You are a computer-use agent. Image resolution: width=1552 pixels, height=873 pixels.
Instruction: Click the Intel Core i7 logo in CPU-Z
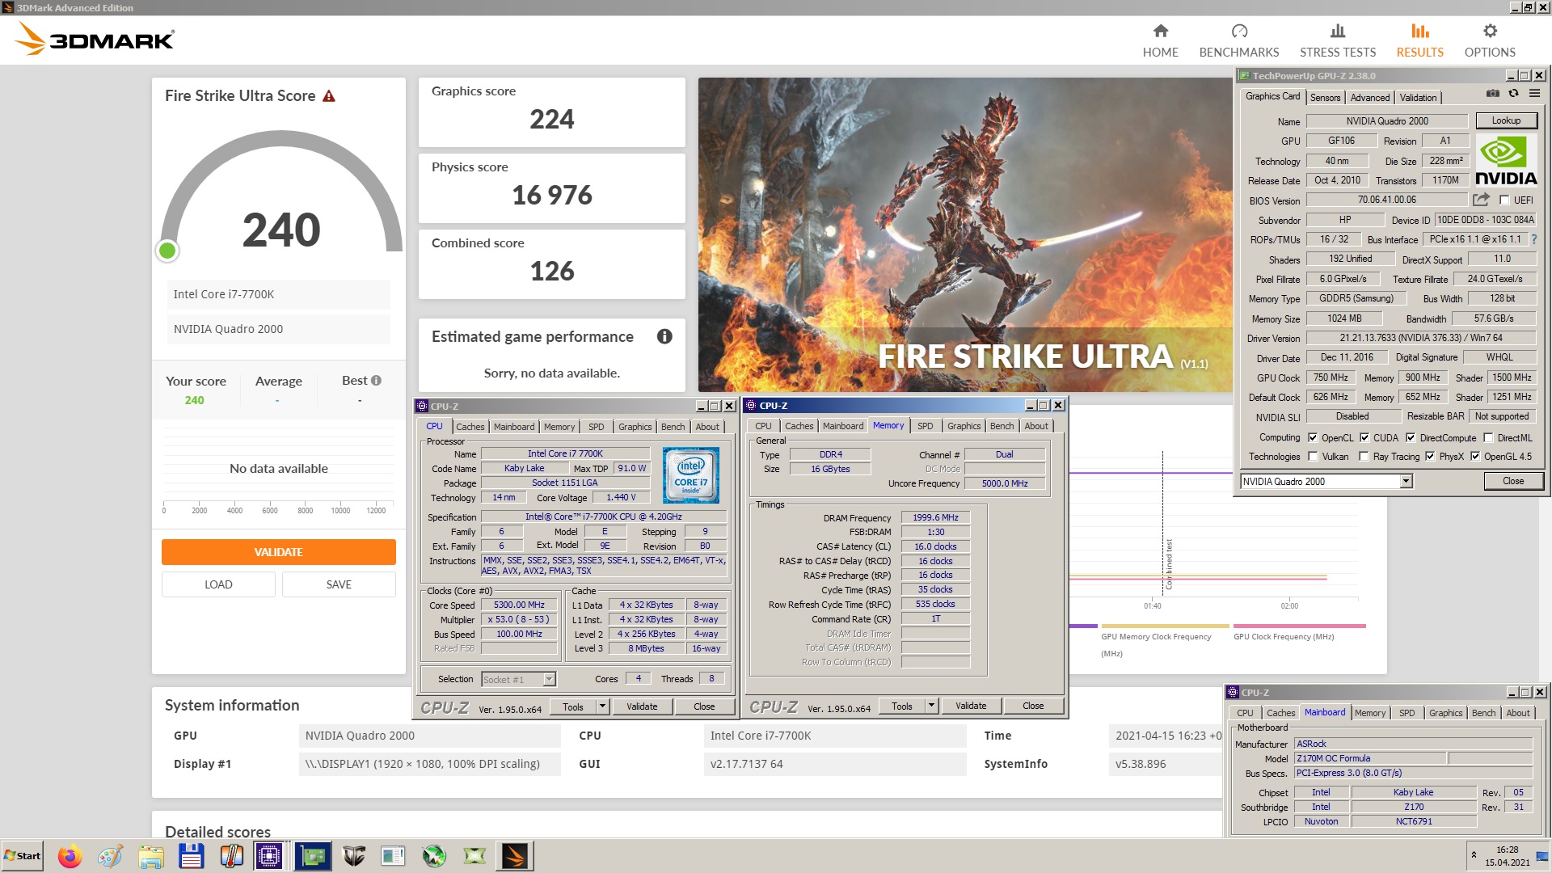(x=690, y=475)
